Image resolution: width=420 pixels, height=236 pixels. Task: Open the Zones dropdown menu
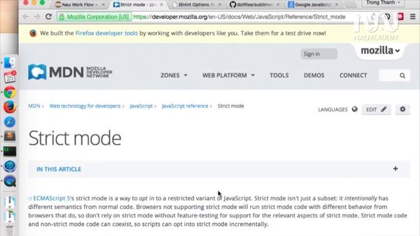[174, 75]
